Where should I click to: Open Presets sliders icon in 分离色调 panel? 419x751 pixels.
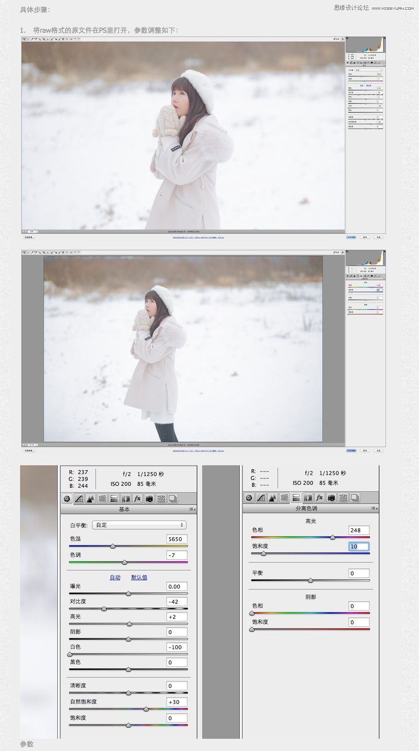point(343,498)
